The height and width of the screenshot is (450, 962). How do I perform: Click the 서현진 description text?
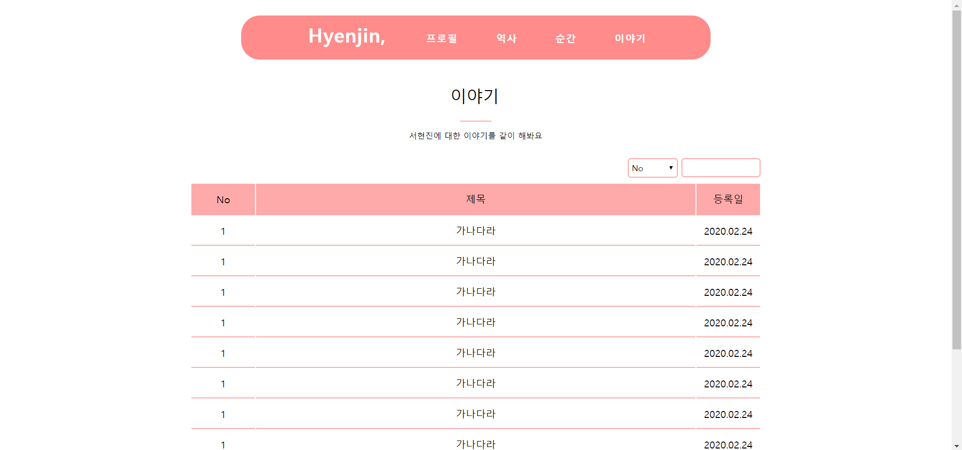[x=475, y=135]
